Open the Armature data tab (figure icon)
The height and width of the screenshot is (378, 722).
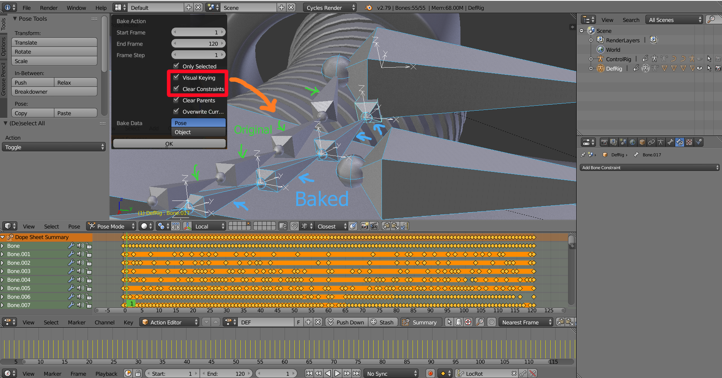(661, 142)
